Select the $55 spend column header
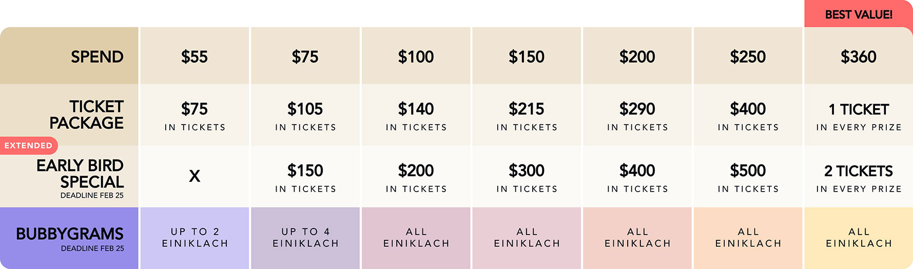The width and height of the screenshot is (913, 269). [x=195, y=56]
